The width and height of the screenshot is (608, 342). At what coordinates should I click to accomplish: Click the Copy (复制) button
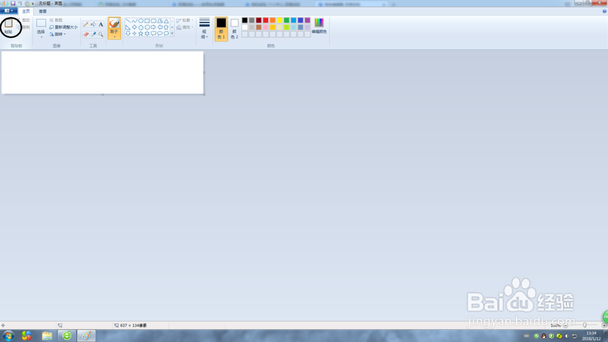point(24,27)
